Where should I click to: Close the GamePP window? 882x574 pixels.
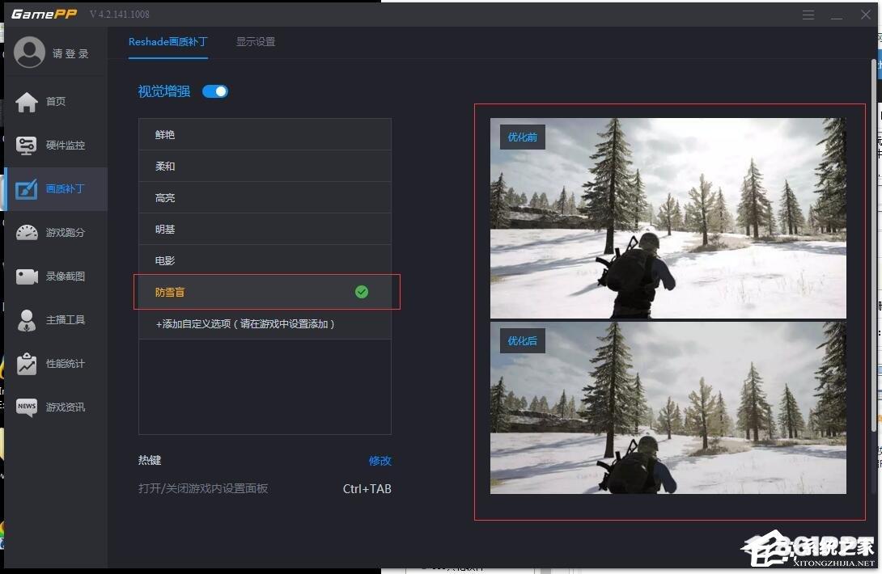pyautogui.click(x=866, y=15)
